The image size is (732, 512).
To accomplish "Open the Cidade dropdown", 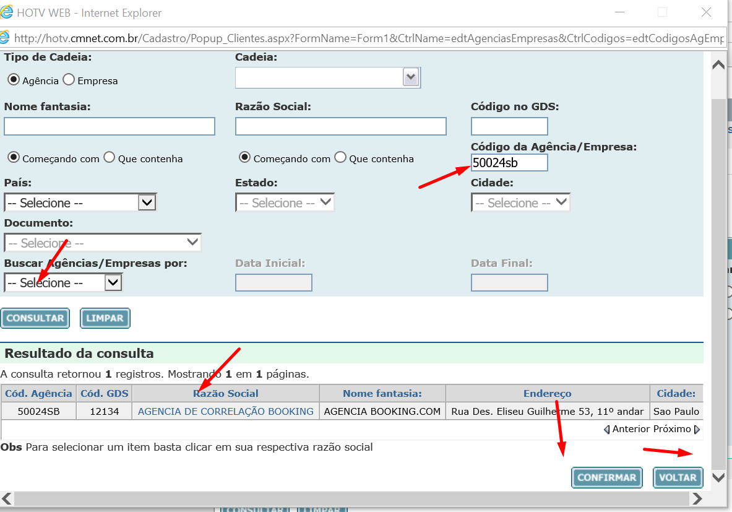I will point(520,202).
